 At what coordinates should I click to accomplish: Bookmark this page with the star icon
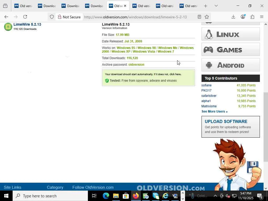207,17
